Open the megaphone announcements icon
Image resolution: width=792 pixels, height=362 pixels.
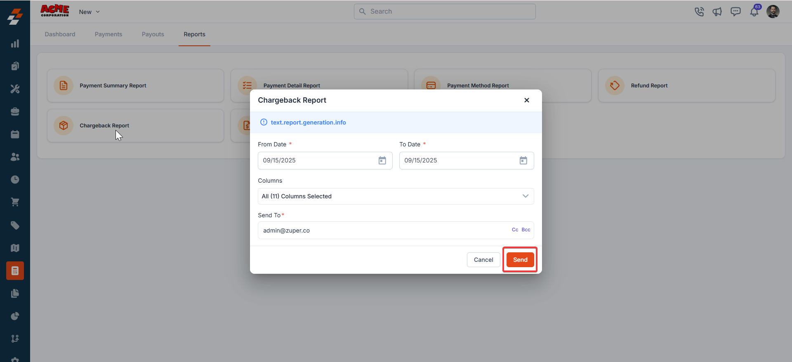click(x=717, y=12)
